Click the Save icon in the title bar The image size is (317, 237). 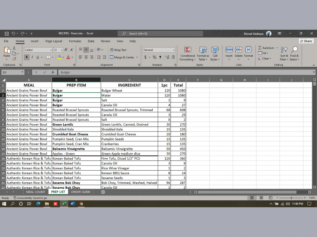pos(7,33)
